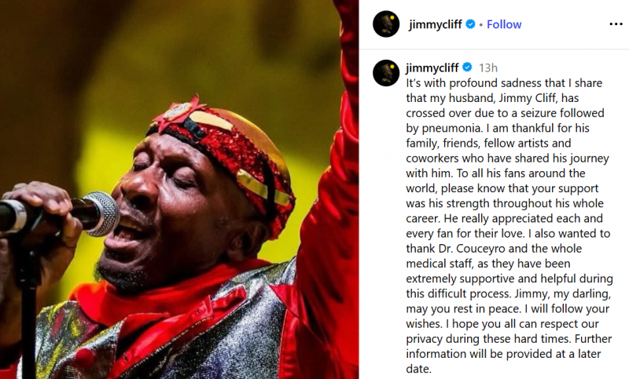Open the more options three-dot menu

point(616,24)
